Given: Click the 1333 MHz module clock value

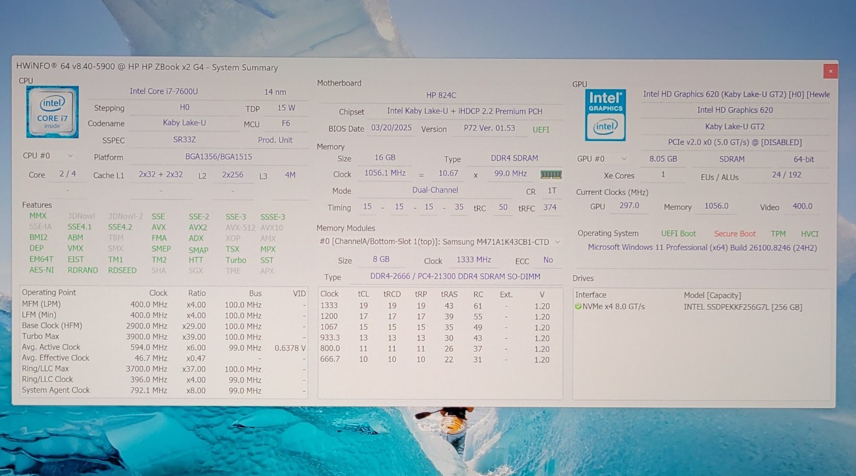Looking at the screenshot, I should (x=473, y=260).
